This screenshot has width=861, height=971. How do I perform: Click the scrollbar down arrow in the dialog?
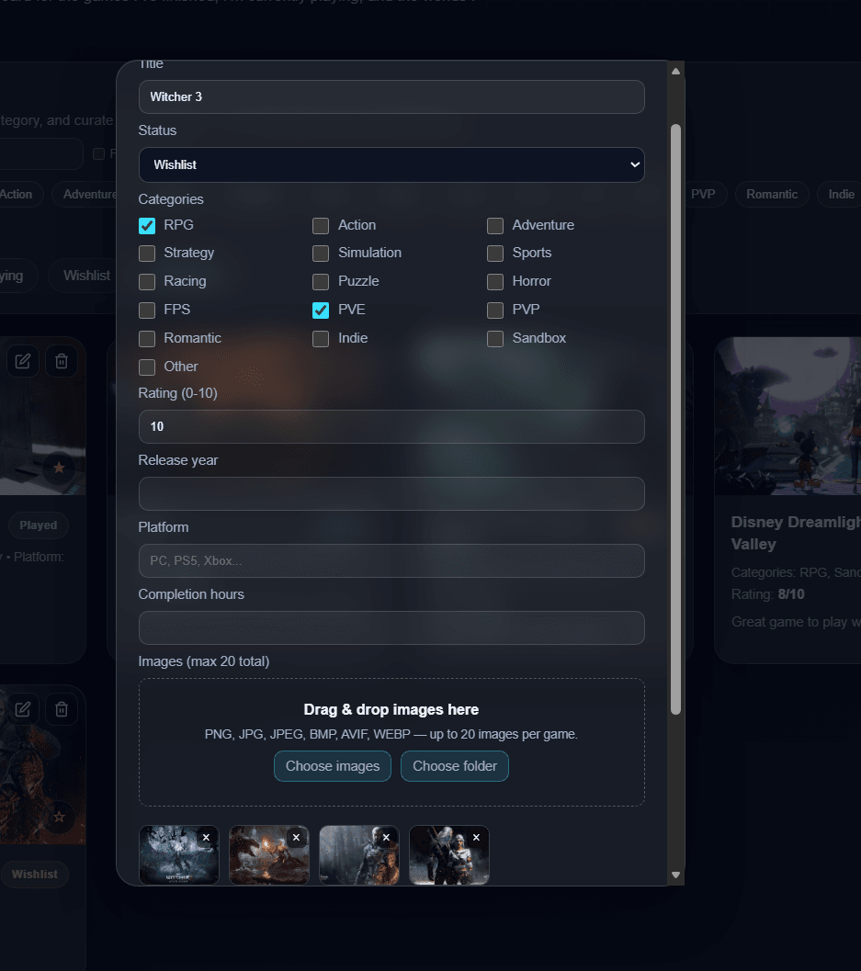(675, 875)
